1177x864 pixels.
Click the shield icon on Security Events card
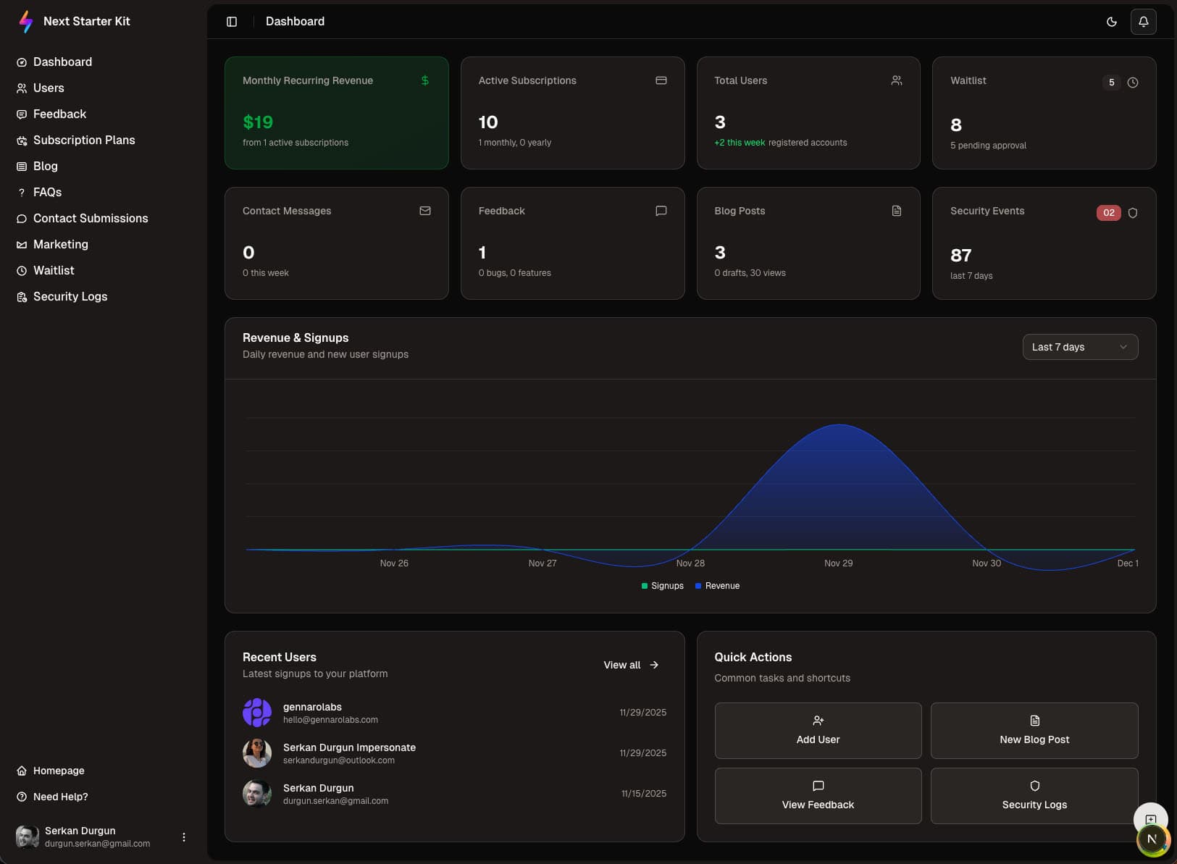click(1132, 212)
